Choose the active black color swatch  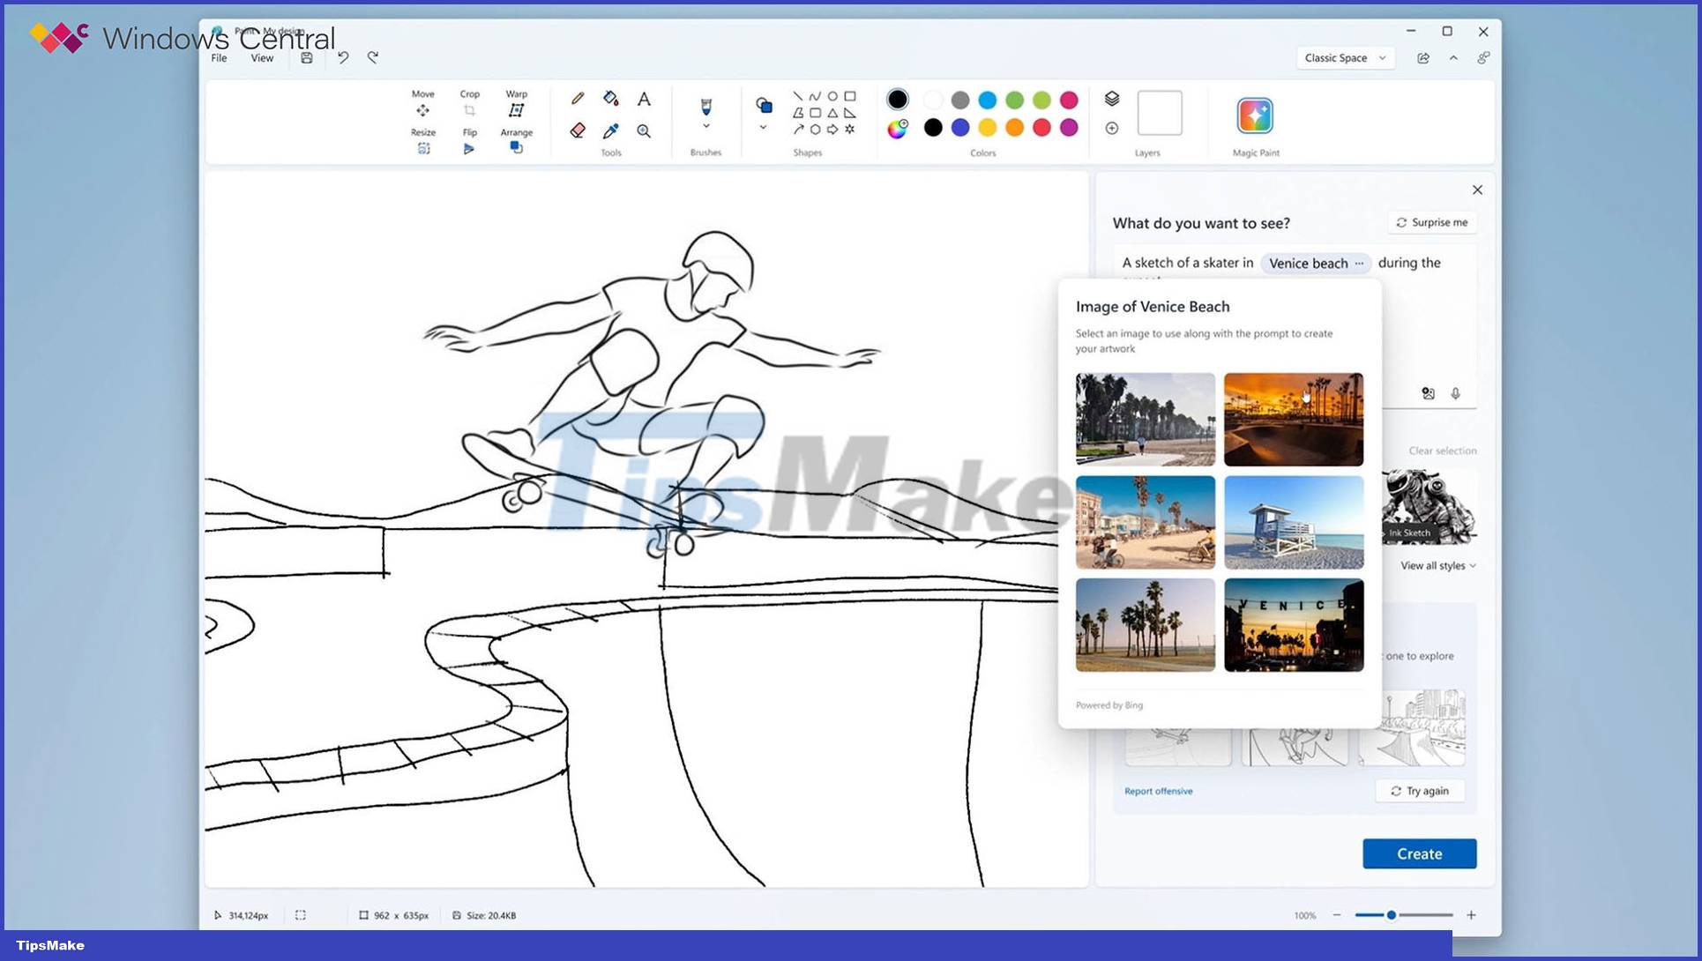(x=898, y=99)
